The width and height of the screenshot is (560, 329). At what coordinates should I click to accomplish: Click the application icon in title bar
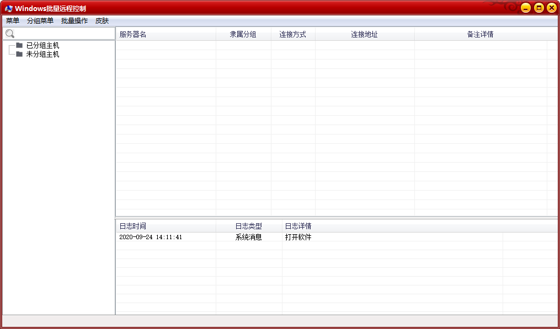click(x=9, y=8)
